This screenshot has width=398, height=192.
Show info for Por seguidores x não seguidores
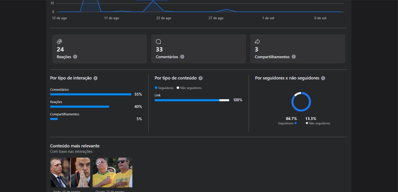[323, 78]
